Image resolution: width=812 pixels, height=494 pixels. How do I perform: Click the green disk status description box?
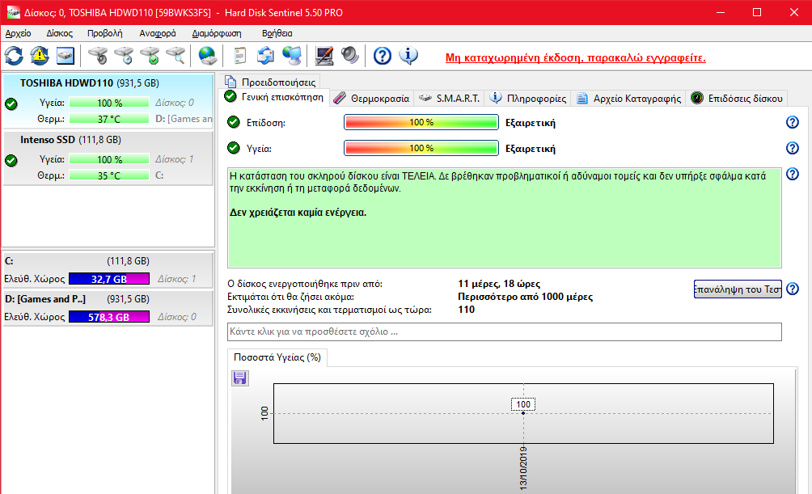(505, 217)
